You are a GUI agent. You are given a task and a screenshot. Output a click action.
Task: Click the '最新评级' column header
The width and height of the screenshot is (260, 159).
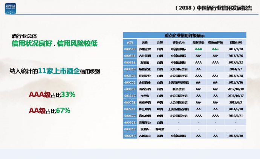point(199,42)
